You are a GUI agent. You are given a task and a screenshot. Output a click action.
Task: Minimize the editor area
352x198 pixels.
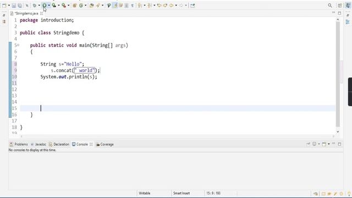[334, 13]
